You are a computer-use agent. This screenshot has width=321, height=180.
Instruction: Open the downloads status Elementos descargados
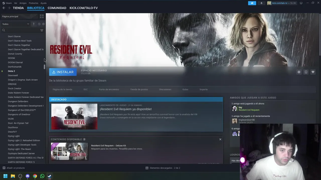point(163,168)
